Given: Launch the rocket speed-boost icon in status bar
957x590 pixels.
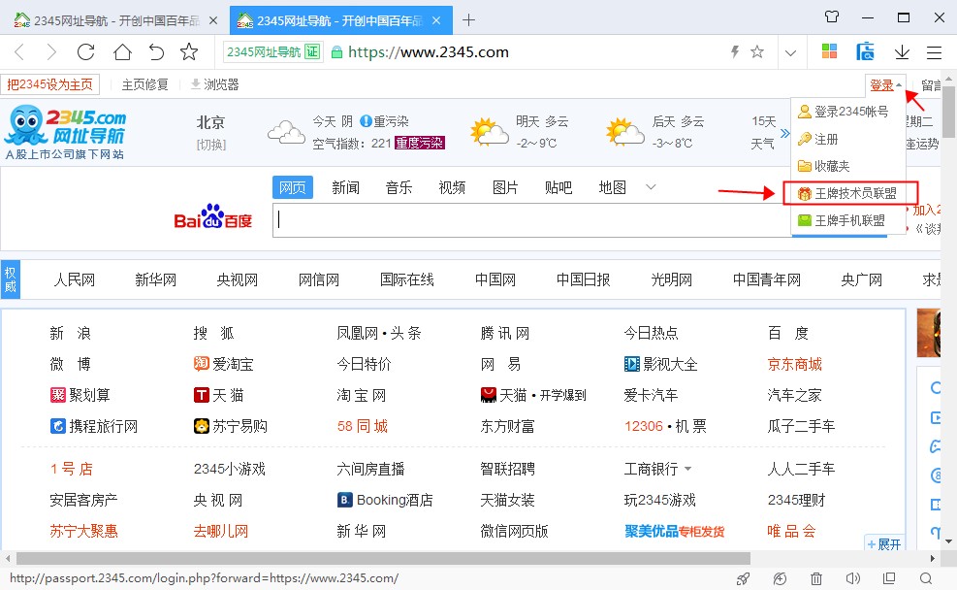Looking at the screenshot, I should (x=743, y=577).
